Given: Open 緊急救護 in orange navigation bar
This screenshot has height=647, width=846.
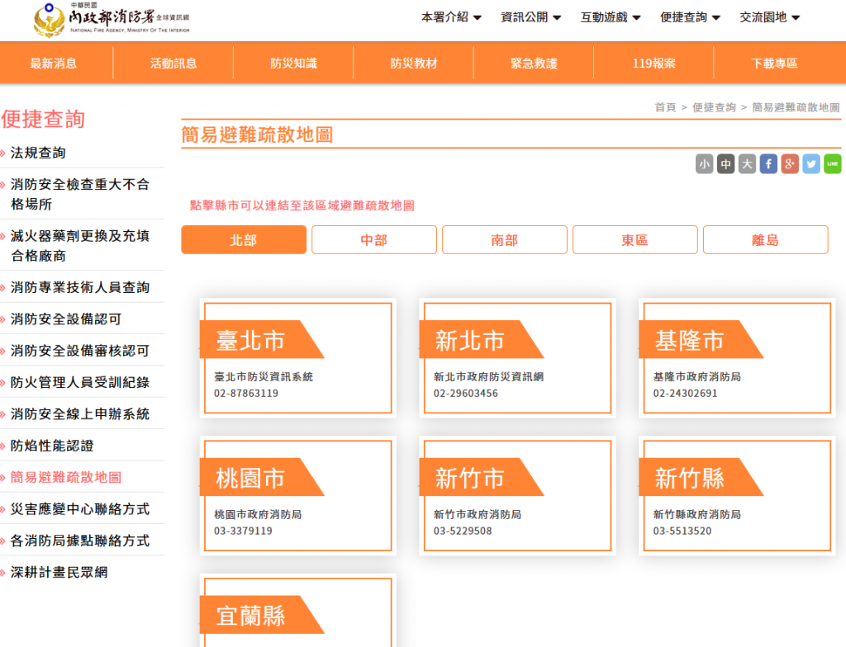Looking at the screenshot, I should [534, 63].
